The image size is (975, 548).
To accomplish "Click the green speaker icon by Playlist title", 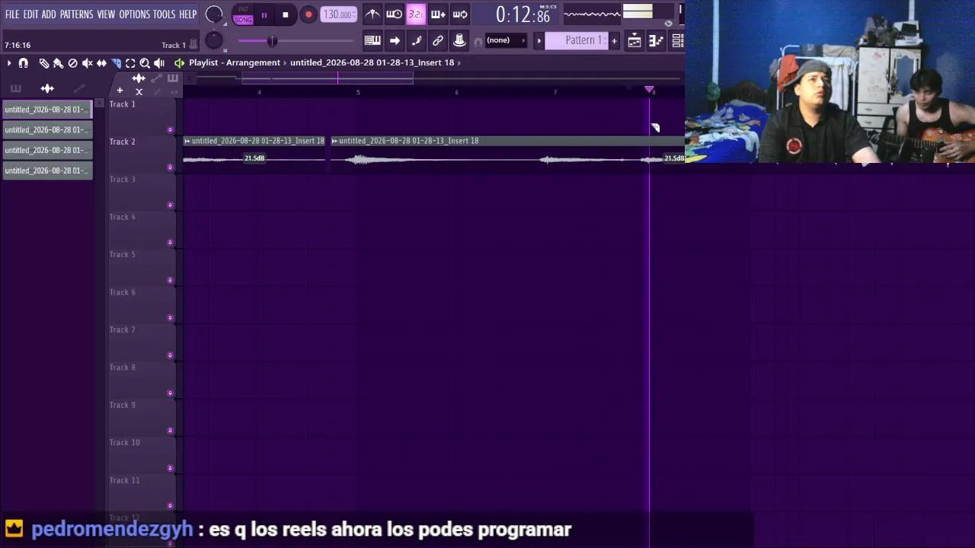I will (179, 63).
